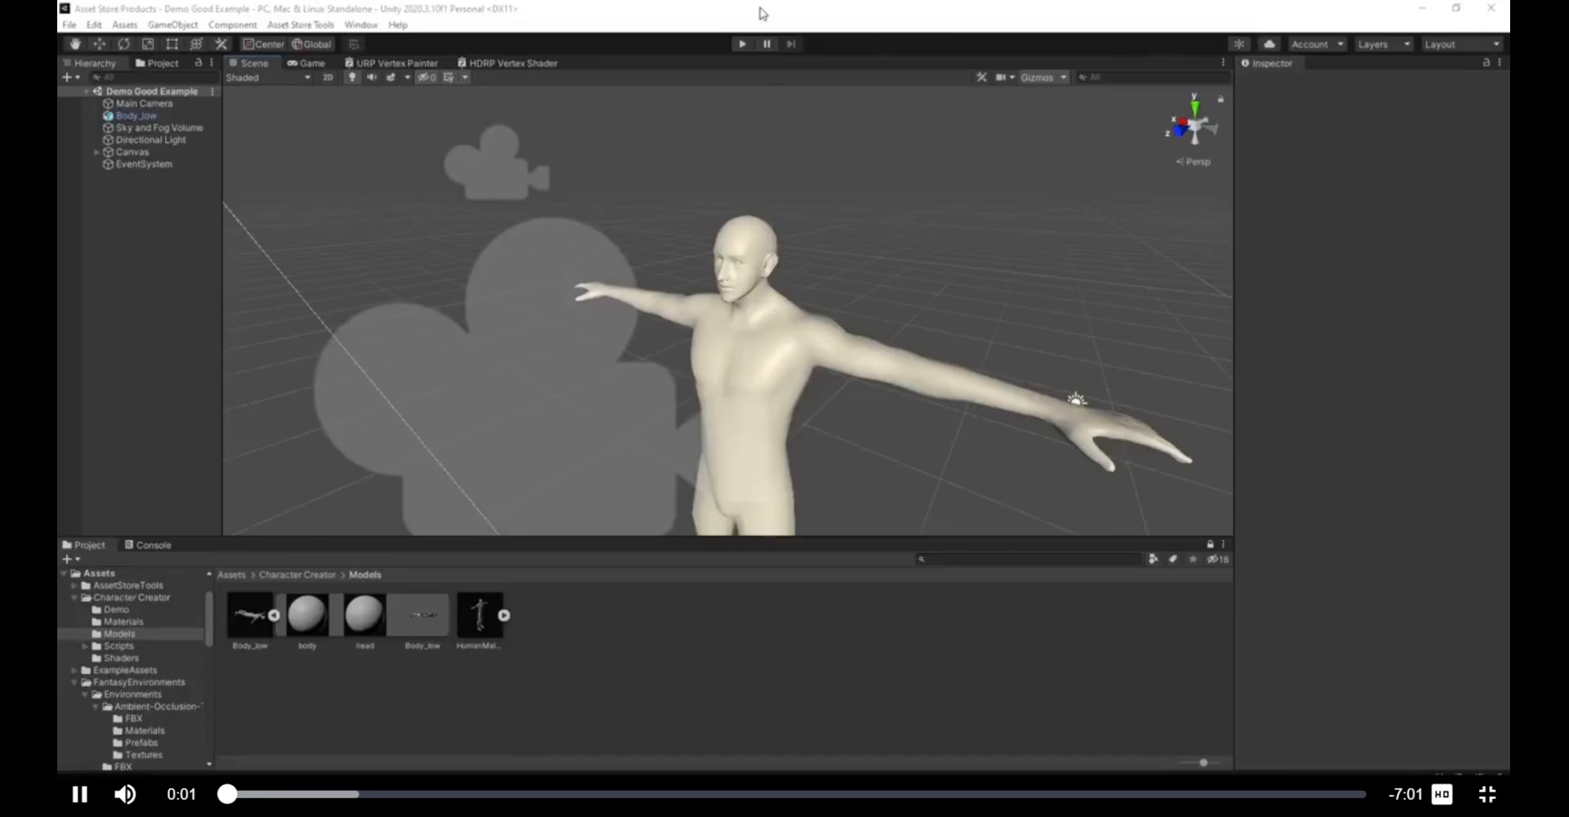Open the Gizmos dropdown
This screenshot has width=1569, height=817.
[1044, 78]
